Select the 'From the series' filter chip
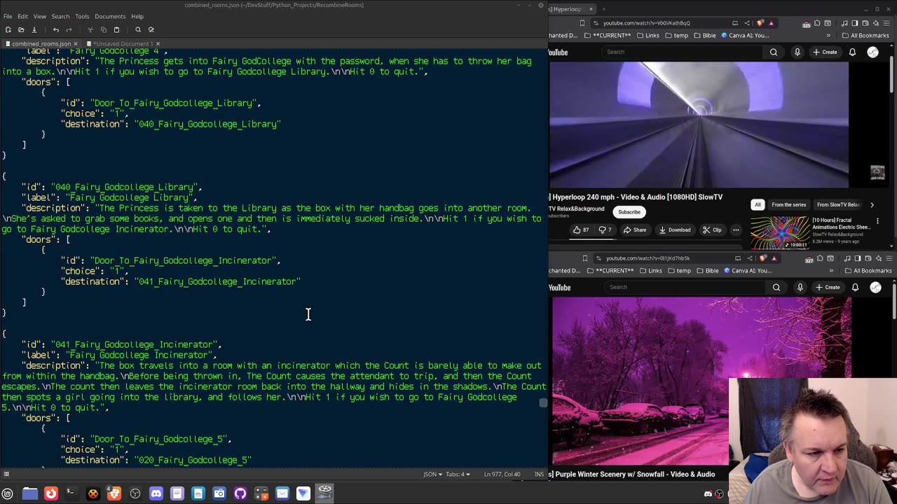 point(788,204)
